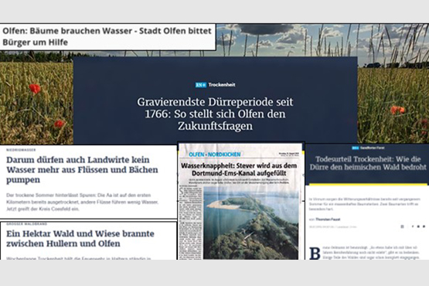Click the RN+ badge beside Trockenheit
Viewport: 429px width, 286px height.
[201, 85]
